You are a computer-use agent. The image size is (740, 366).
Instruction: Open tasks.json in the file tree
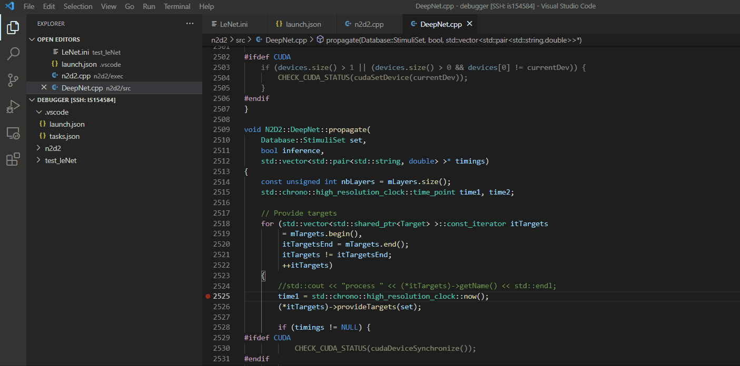point(64,136)
